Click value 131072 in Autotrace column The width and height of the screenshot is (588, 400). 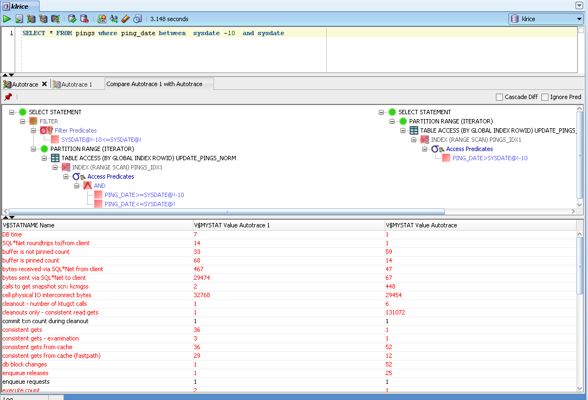coord(395,312)
